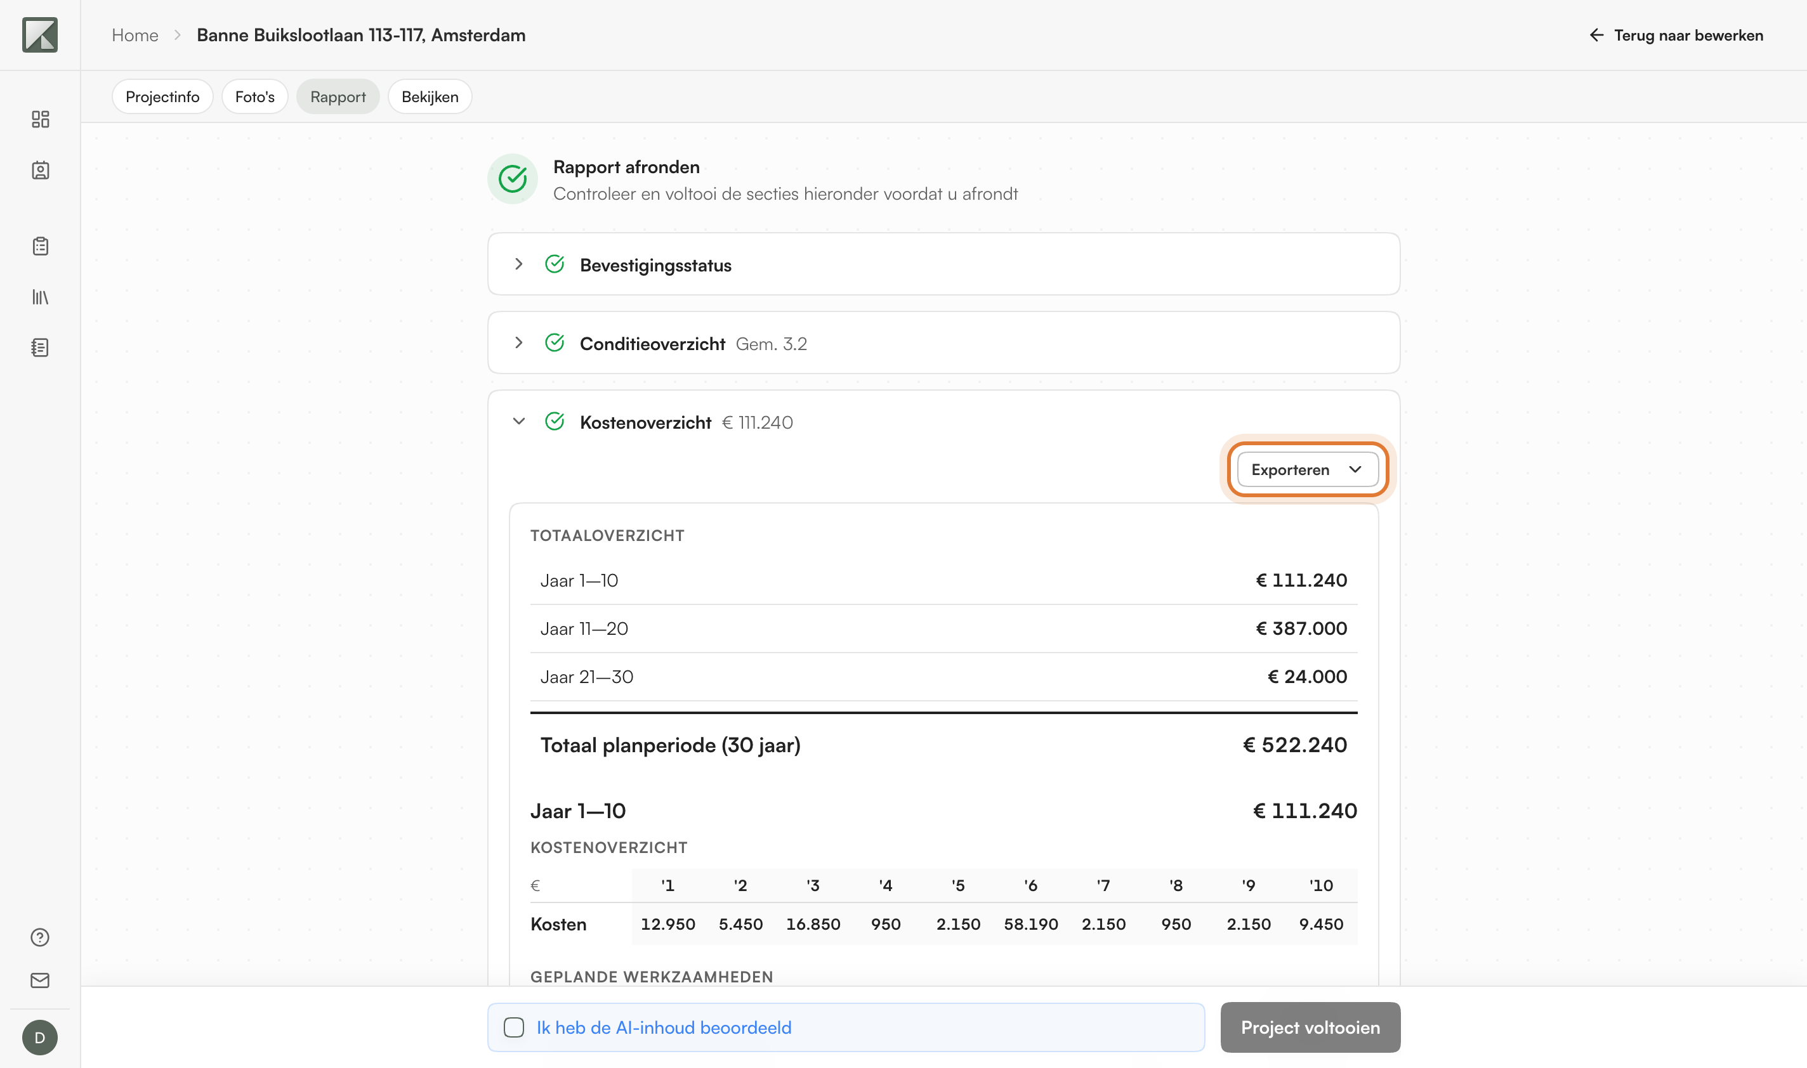Go to Home in the breadcrumb
The height and width of the screenshot is (1068, 1807).
coord(135,36)
